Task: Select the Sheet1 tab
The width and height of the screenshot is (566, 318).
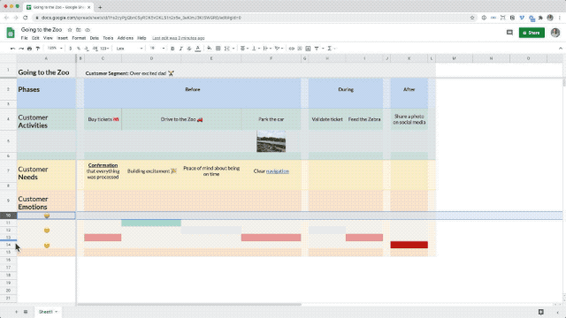Action: click(48, 312)
